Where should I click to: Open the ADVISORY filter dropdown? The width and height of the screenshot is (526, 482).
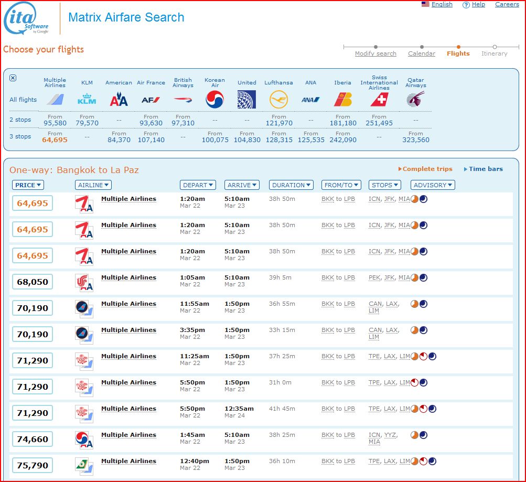click(433, 185)
